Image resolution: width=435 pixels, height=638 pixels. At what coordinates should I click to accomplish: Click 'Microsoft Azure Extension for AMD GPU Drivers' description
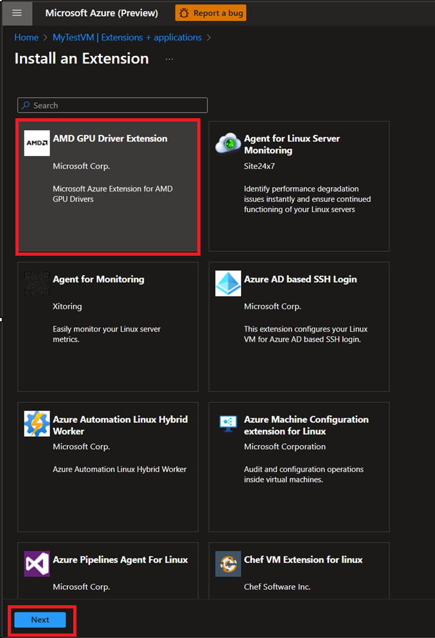(112, 193)
